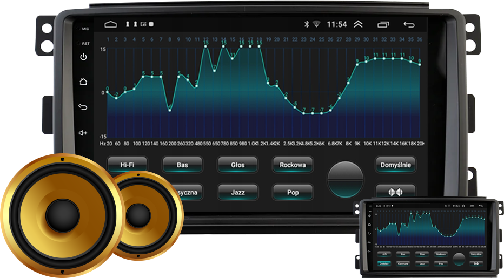Click the RST reset pinhole
Image resolution: width=504 pixels, height=278 pixels.
(x=79, y=43)
